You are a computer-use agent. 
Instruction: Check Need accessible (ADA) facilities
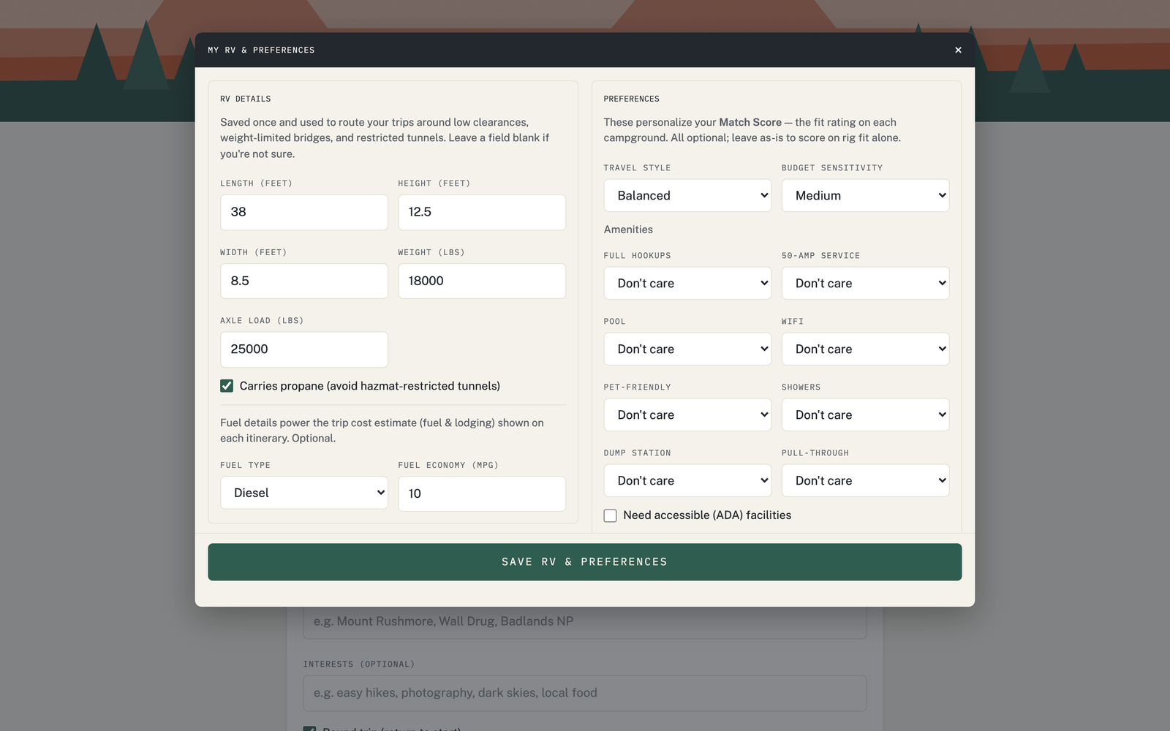(x=610, y=515)
